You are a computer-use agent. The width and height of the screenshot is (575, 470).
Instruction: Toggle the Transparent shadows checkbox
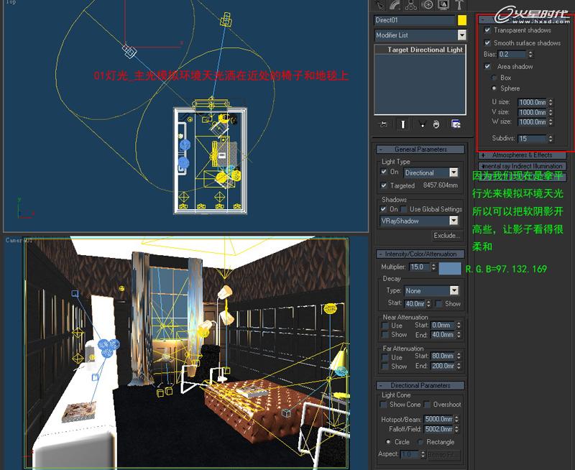click(x=487, y=30)
